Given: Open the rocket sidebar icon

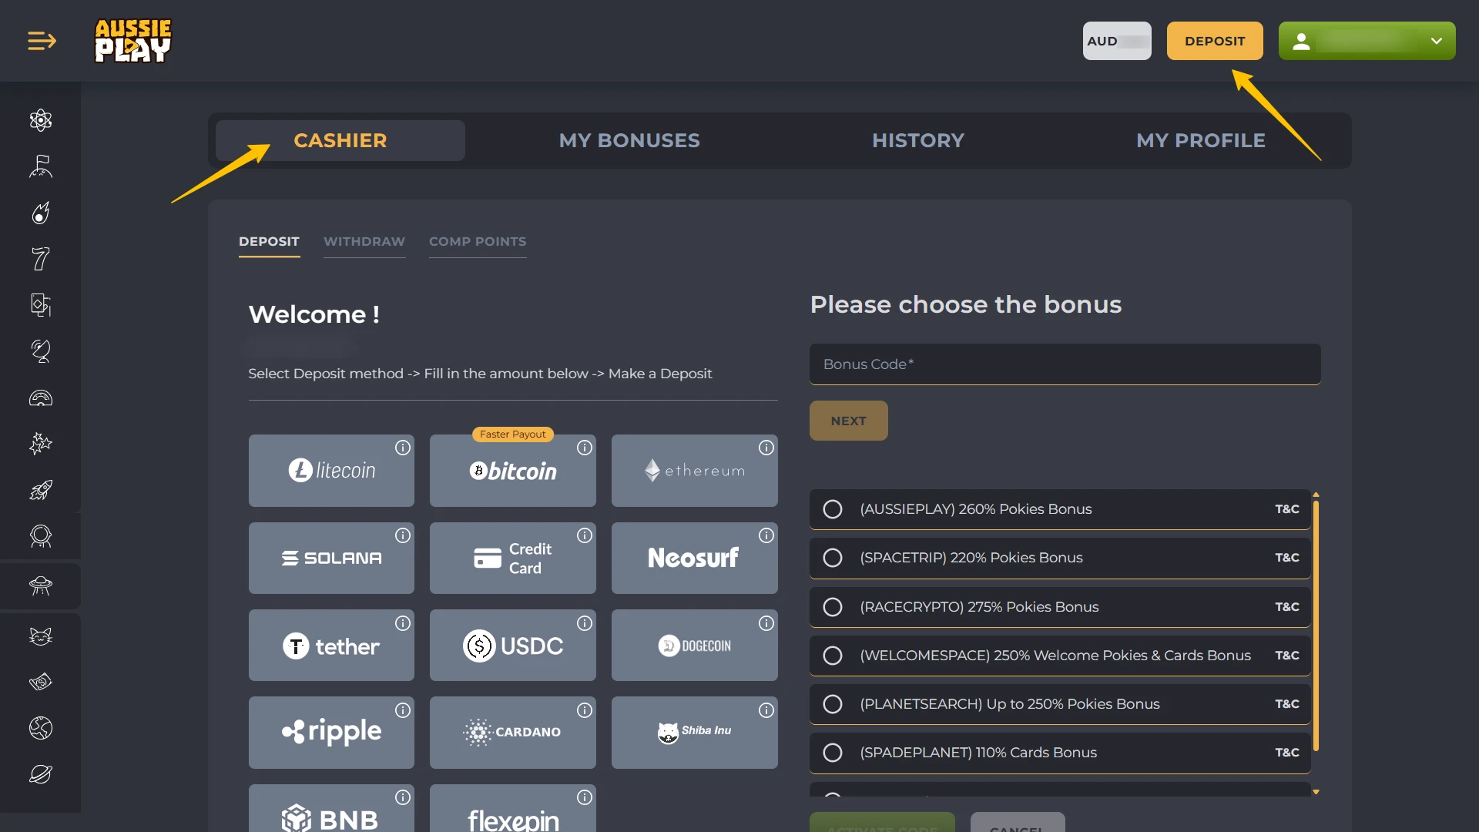Looking at the screenshot, I should [41, 490].
